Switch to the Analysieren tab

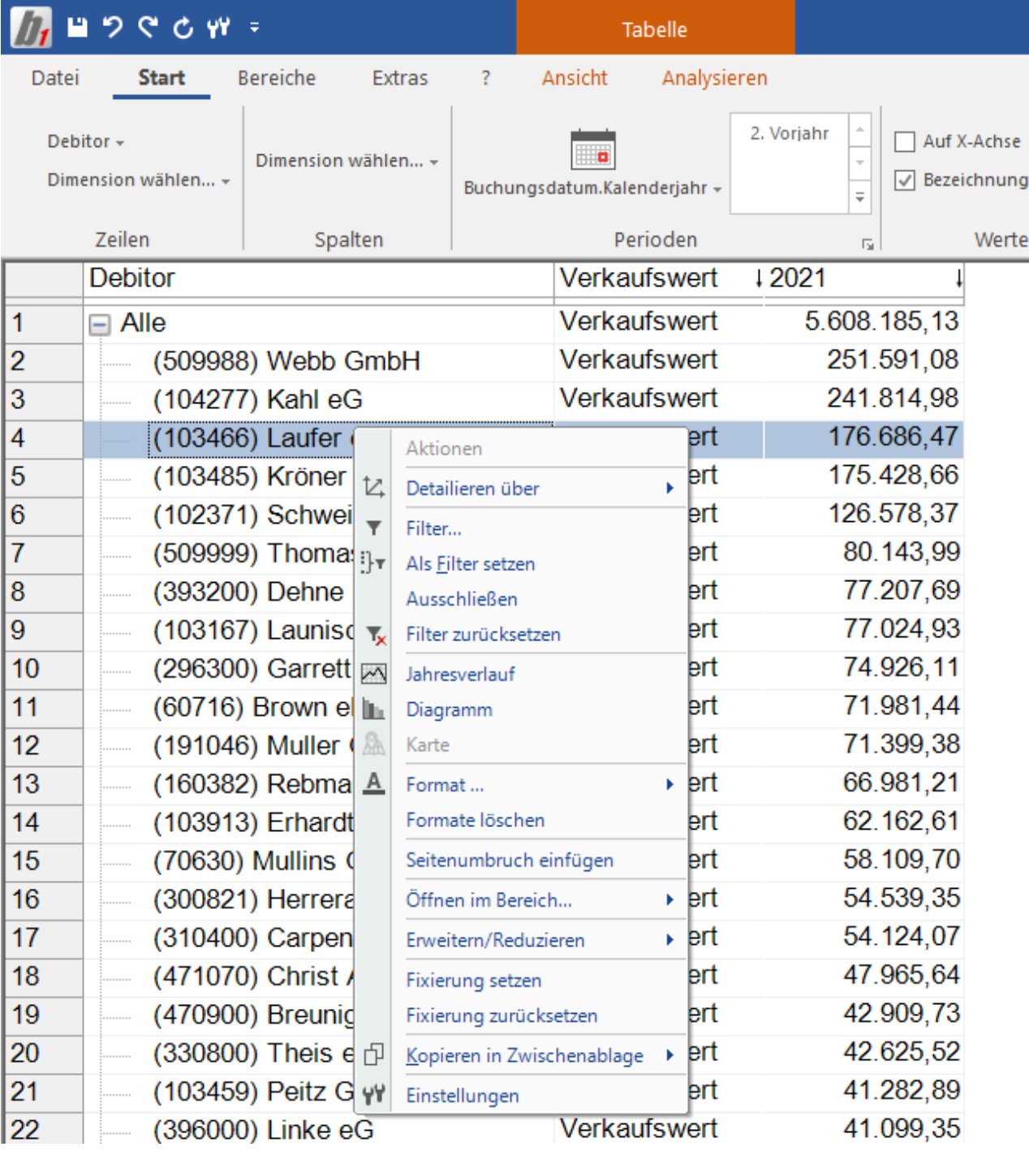coord(714,78)
